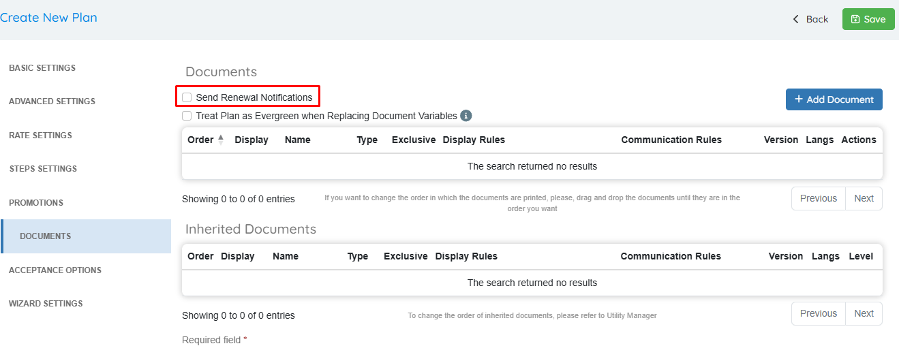Click the Add Document button
This screenshot has height=363, width=899.
[834, 99]
